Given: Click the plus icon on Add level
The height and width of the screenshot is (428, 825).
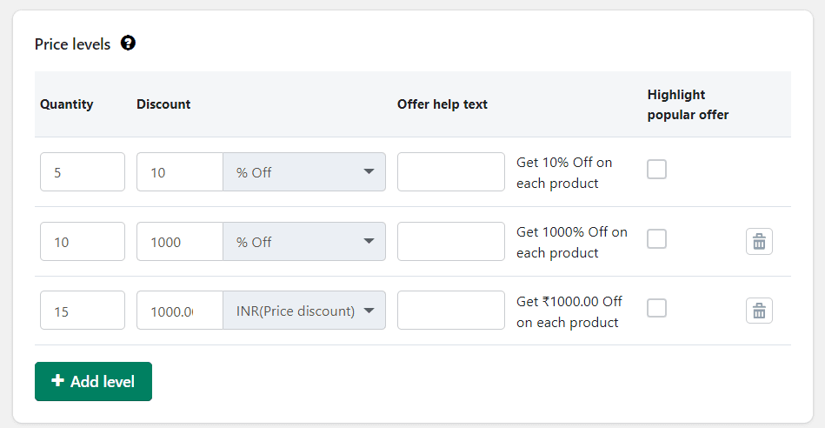Looking at the screenshot, I should coord(58,381).
